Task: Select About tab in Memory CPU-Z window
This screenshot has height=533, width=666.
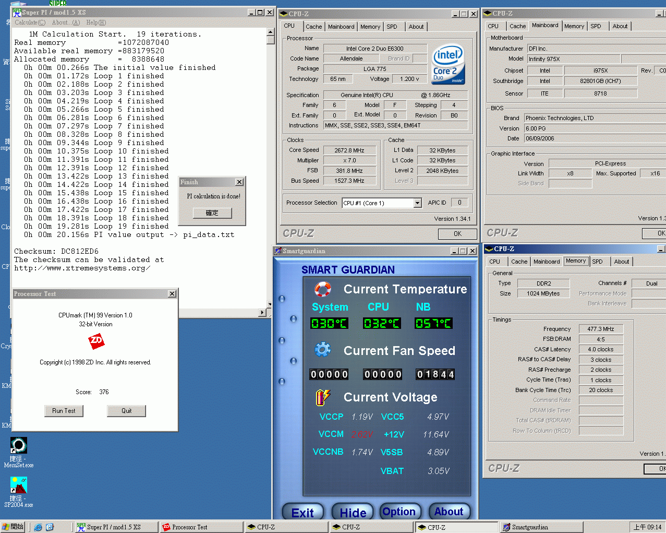Action: [622, 262]
